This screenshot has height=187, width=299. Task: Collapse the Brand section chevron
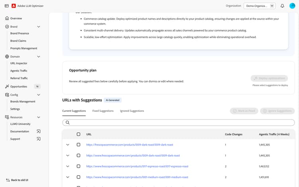click(39, 27)
